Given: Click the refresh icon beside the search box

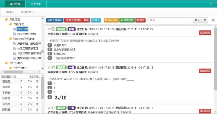Looking at the screenshot, I should pyautogui.click(x=205, y=20).
